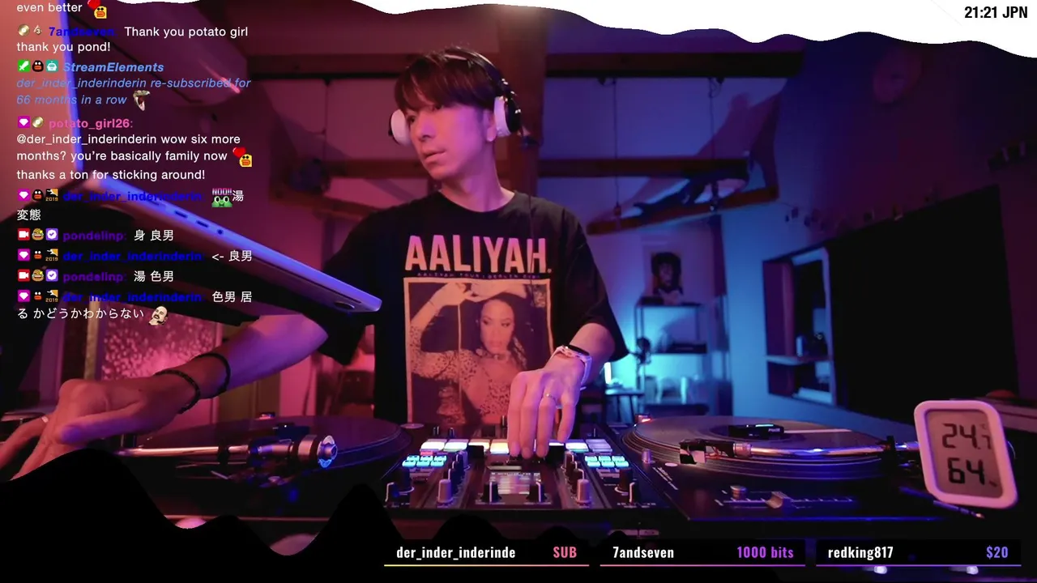Screen dimensions: 1037x583
Task: Click the purple verified check in the '身 良男' row
Action: (x=52, y=235)
